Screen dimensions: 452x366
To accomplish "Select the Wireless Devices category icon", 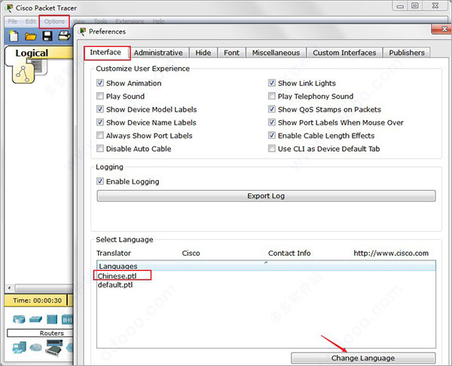I will click(x=67, y=319).
